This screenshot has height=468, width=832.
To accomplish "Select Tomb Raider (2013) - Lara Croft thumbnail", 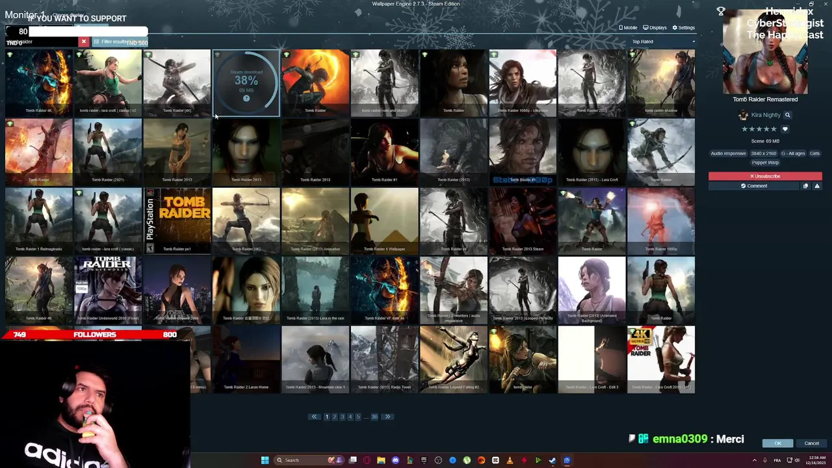I will 591,152.
